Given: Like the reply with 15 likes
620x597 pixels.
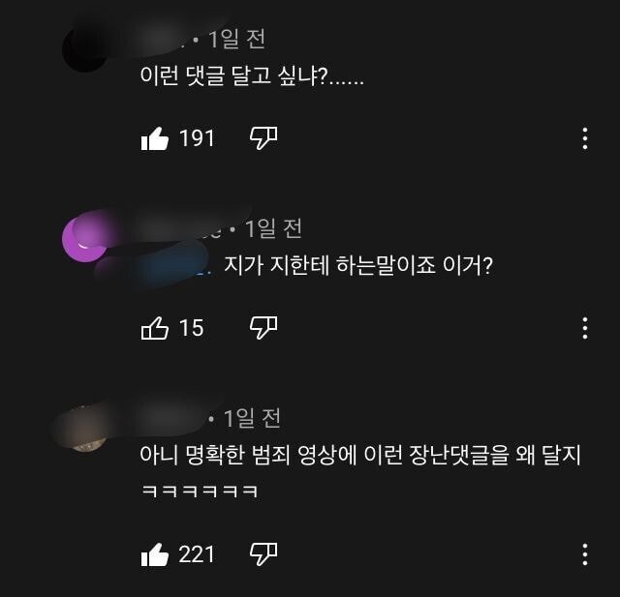Looking at the screenshot, I should [155, 328].
